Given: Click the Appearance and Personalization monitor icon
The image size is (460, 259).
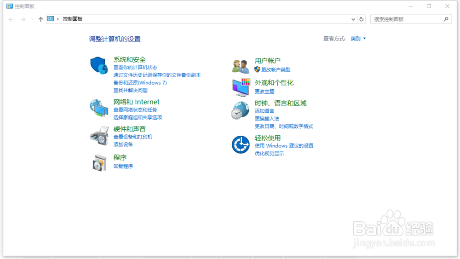Looking at the screenshot, I should (241, 87).
